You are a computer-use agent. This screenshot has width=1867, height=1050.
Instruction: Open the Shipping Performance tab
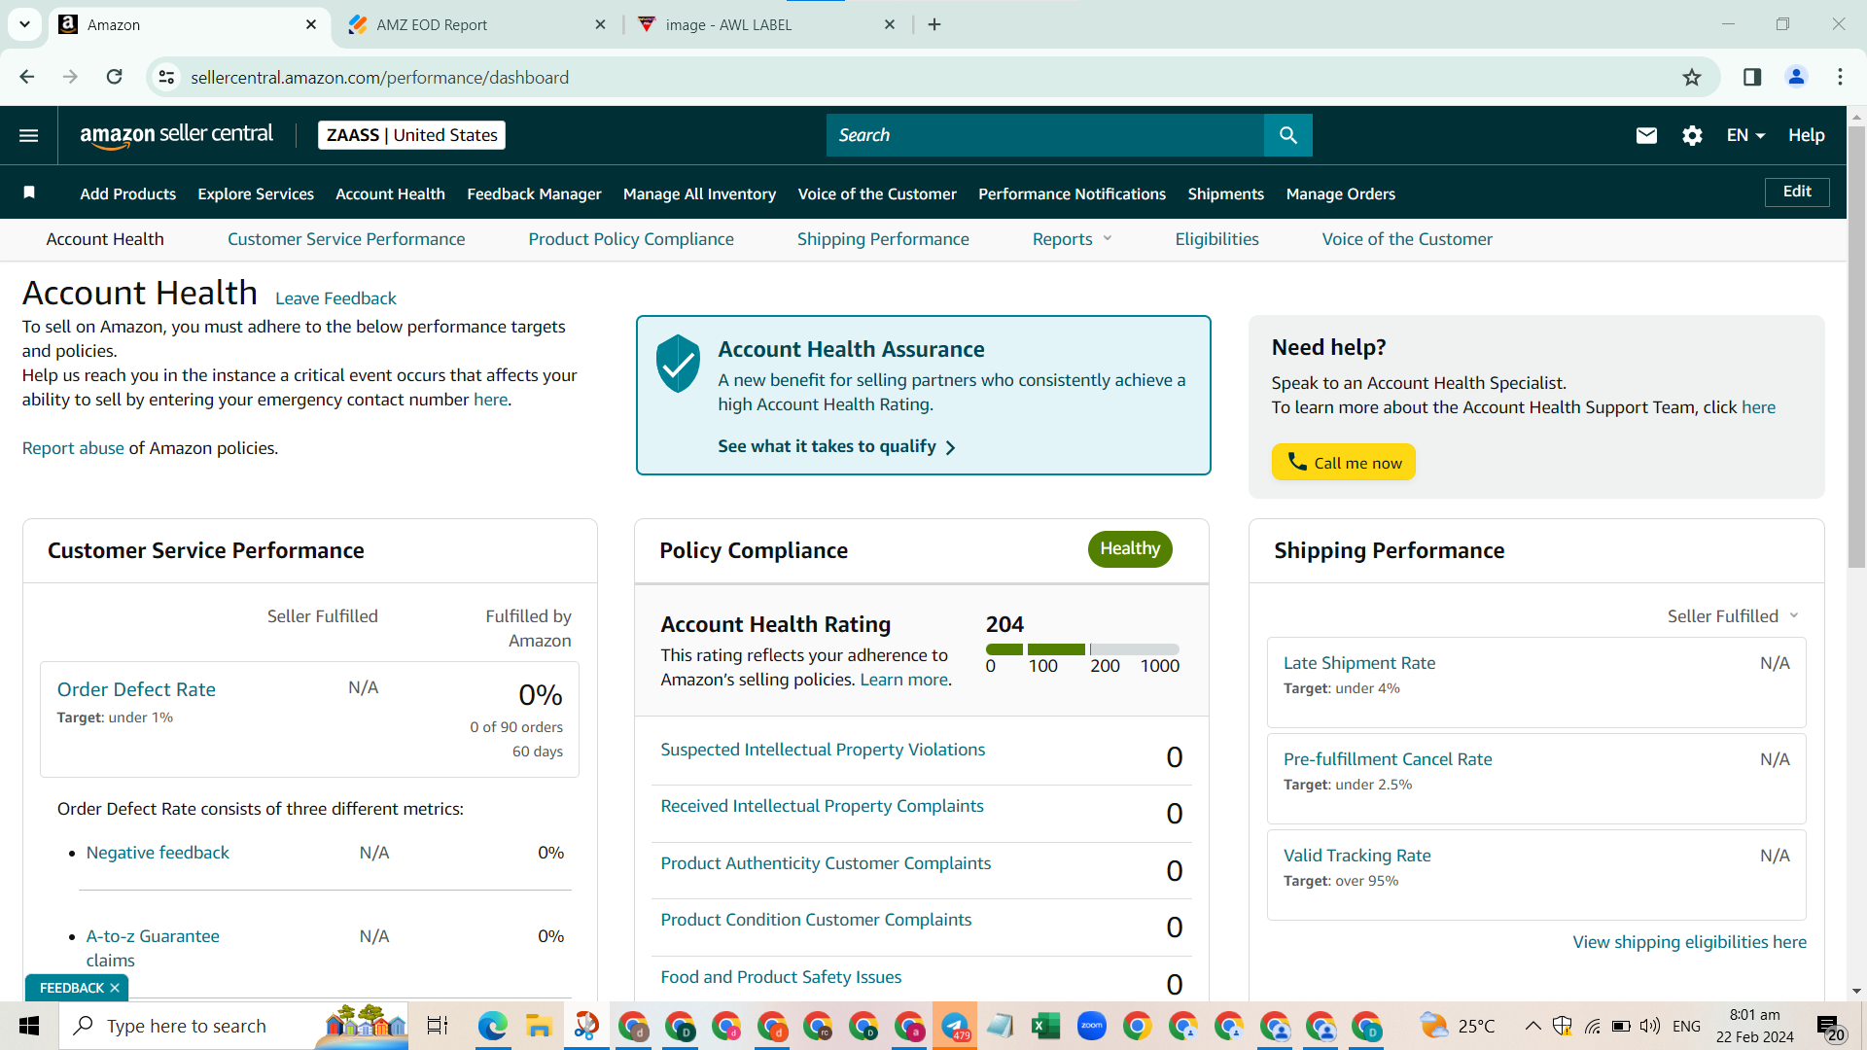tap(883, 239)
